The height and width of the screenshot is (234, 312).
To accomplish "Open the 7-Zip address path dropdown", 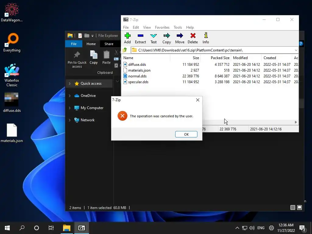I will [296, 50].
